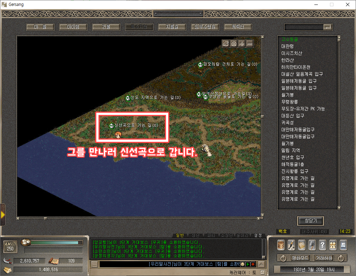Open the axe icon
Viewport: 356px width, 276px height.
(312, 245)
